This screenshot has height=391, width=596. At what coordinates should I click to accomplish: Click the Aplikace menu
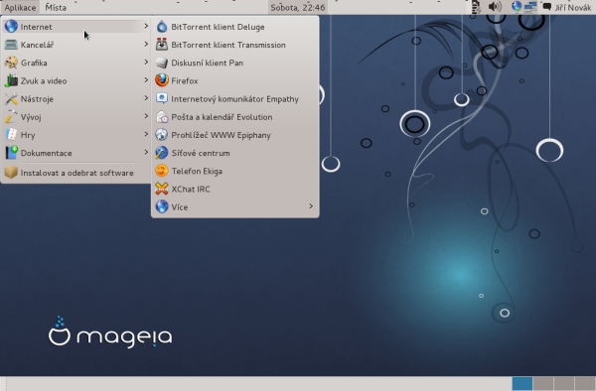click(20, 7)
